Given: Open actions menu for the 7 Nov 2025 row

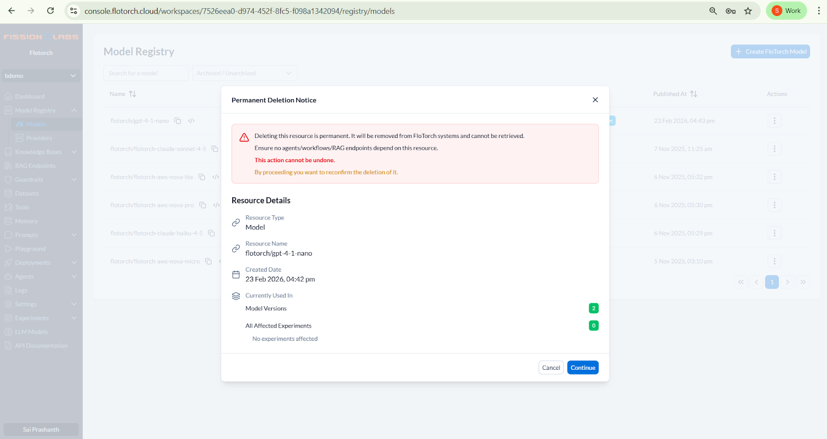Looking at the screenshot, I should pyautogui.click(x=774, y=149).
